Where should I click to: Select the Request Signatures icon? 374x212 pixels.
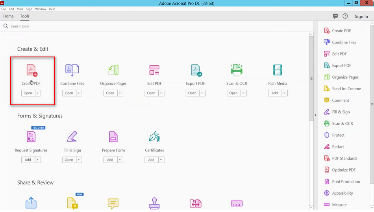(x=31, y=137)
